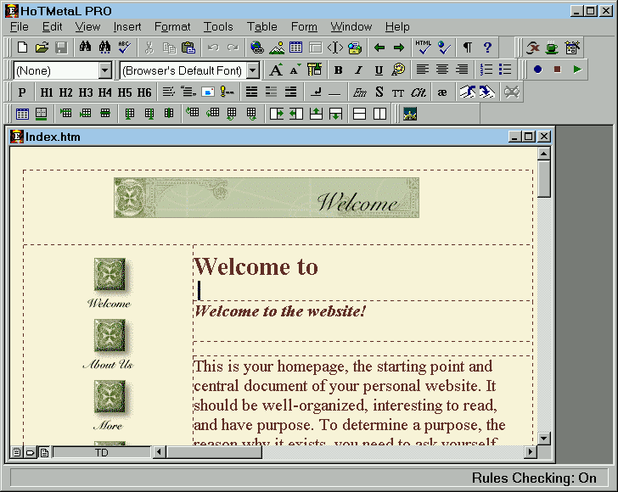618x492 pixels.
Task: Play macro with green triangle
Action: pyautogui.click(x=577, y=70)
